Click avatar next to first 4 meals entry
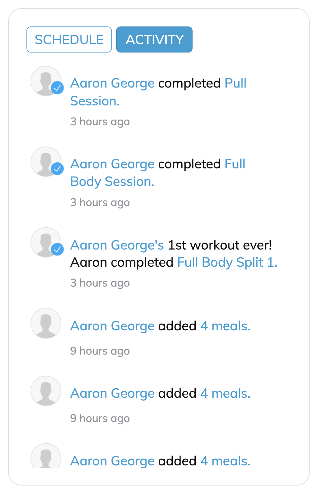 (46, 323)
